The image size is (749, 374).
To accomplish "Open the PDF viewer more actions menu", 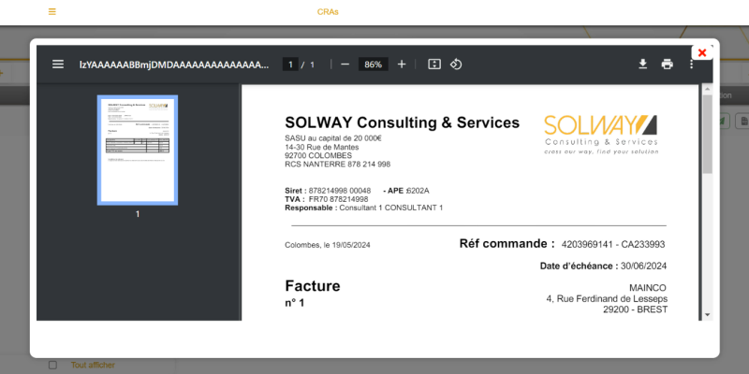I will (x=691, y=65).
